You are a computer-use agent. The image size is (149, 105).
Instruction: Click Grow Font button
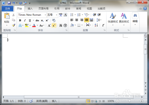click(49, 25)
